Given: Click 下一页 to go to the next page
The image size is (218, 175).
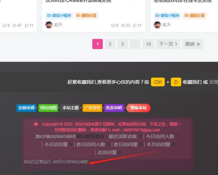Looking at the screenshot, I should click(x=168, y=44).
